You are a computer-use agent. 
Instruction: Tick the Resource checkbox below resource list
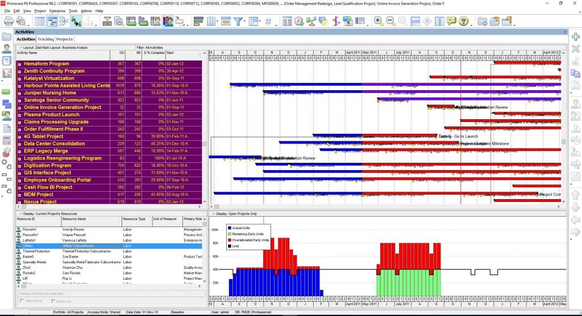tap(53, 301)
